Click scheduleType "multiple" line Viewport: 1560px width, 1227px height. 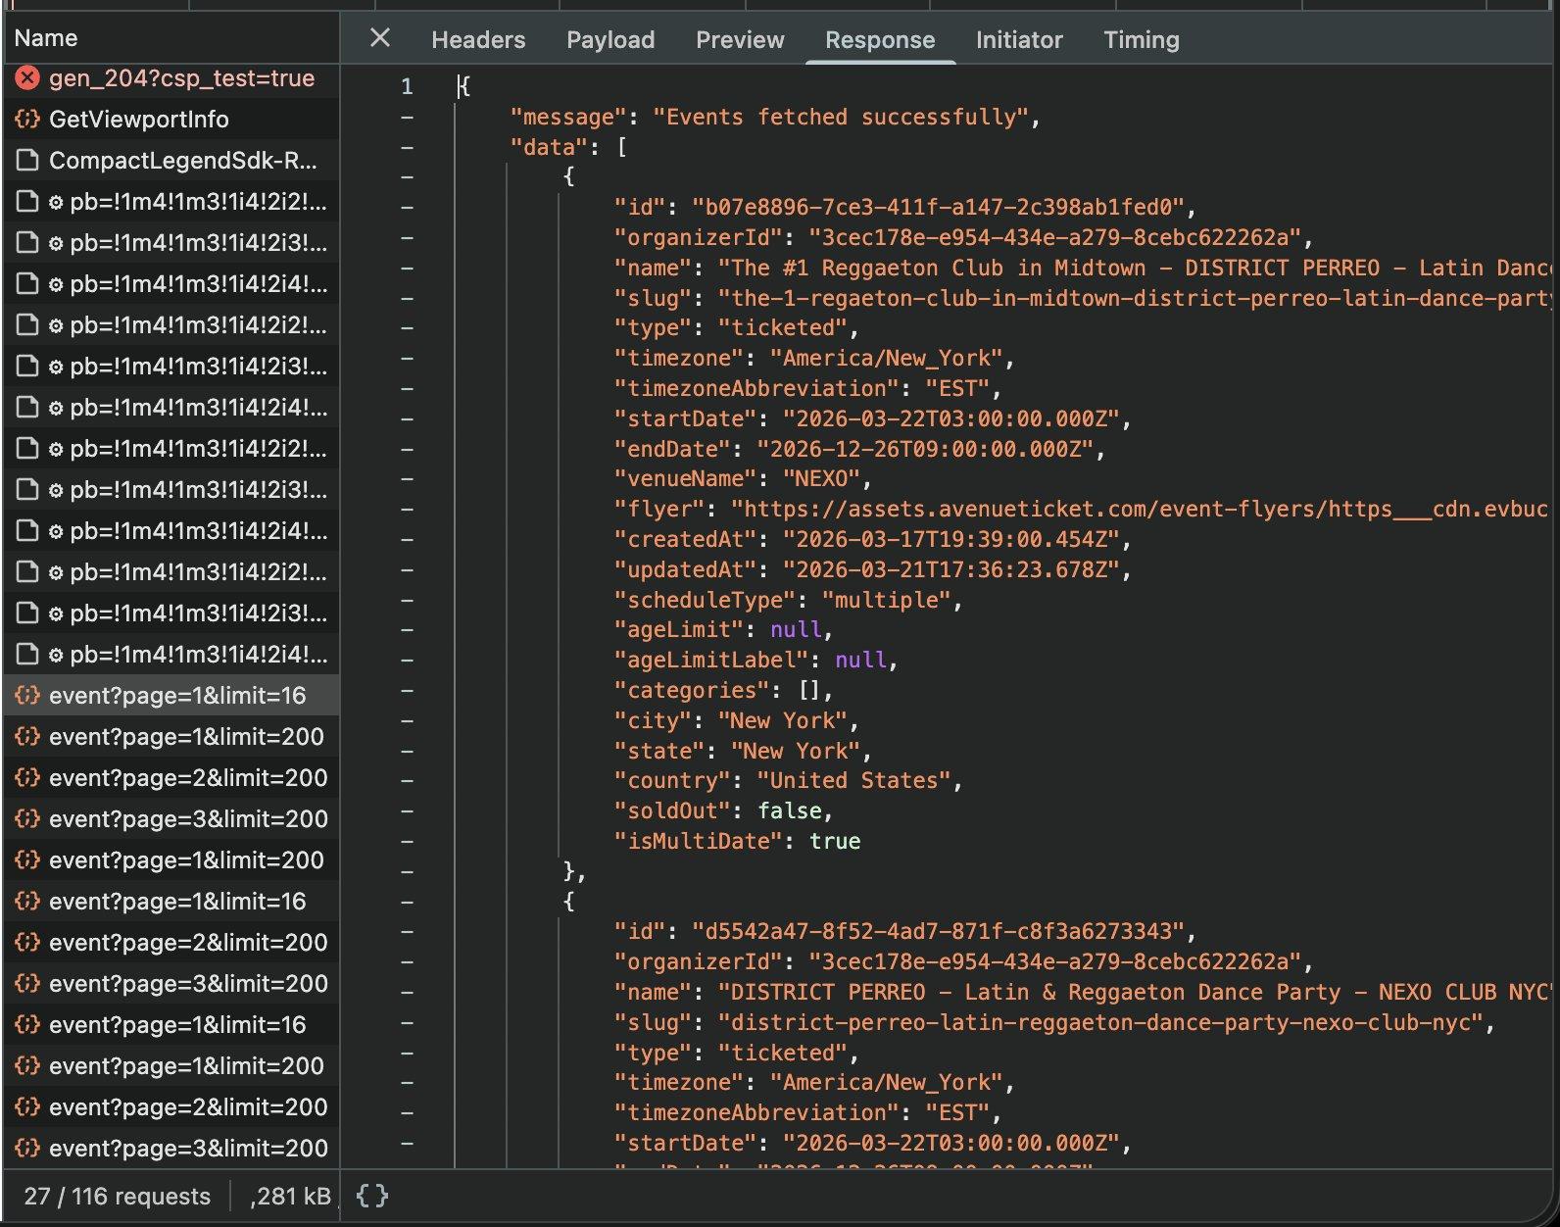coord(788,601)
